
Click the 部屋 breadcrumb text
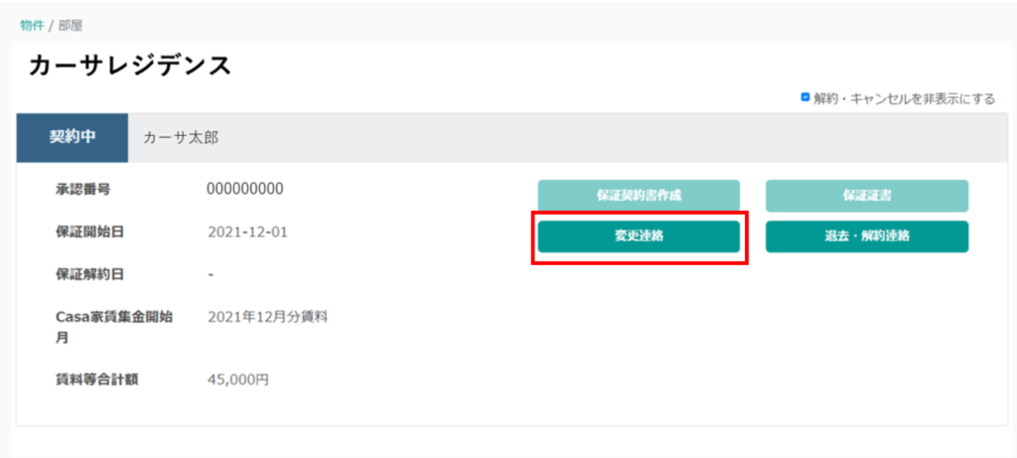click(71, 25)
